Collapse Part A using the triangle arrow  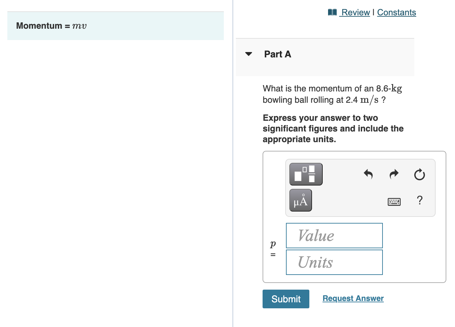(x=249, y=54)
